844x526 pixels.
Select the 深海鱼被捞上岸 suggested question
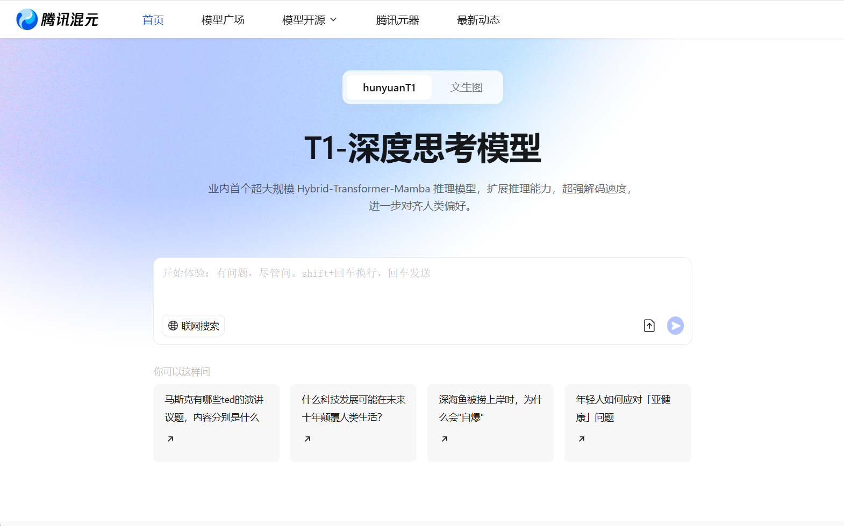click(490, 409)
